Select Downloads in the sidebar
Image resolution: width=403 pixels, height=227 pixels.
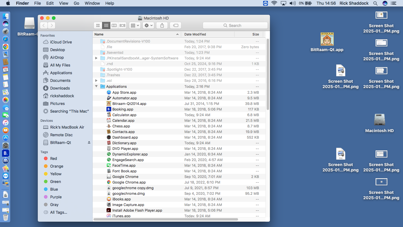[x=60, y=88]
